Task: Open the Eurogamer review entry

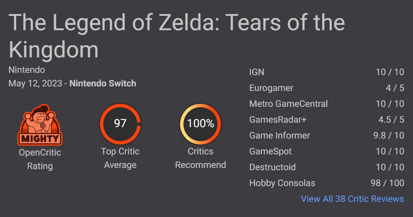Action: (327, 88)
